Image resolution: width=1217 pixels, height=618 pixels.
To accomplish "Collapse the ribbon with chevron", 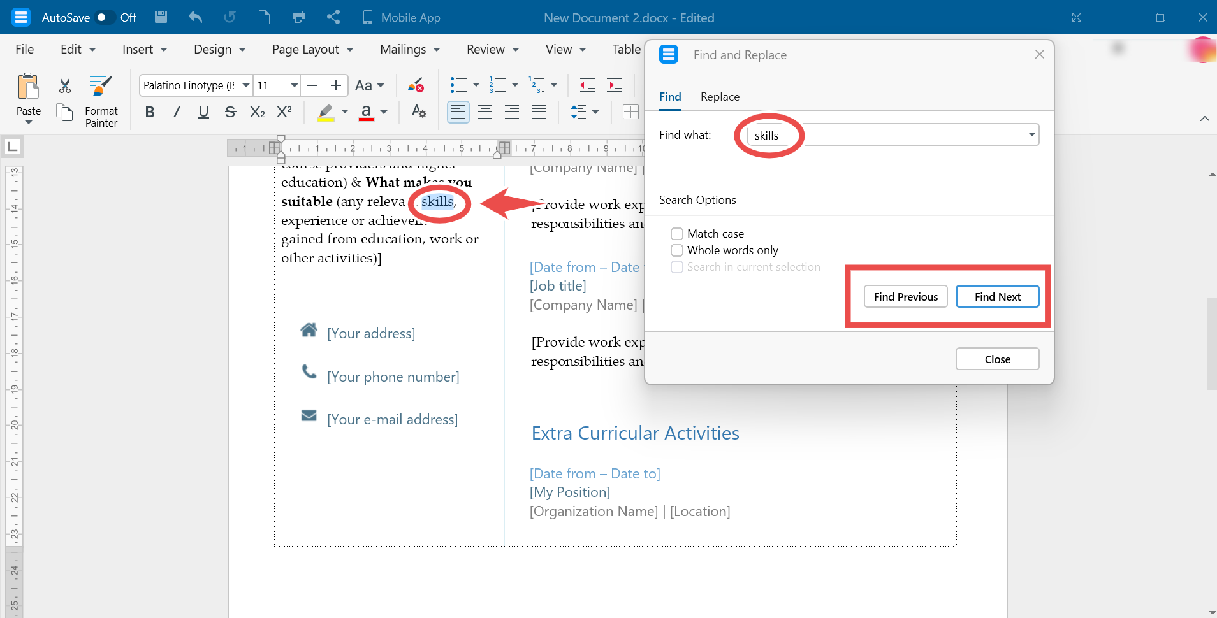I will coord(1204,119).
